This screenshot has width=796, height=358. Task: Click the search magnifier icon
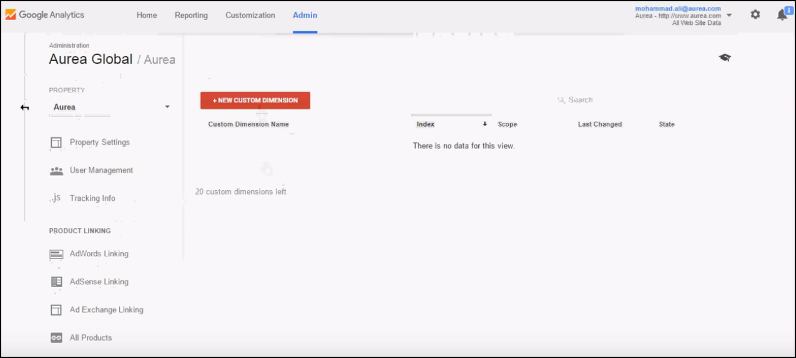tap(561, 100)
